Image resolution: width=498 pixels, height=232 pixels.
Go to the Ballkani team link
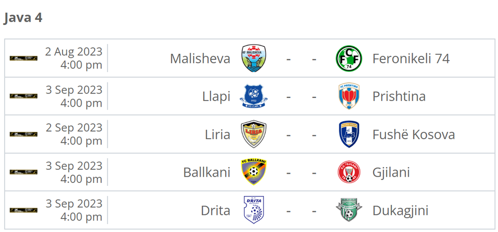coord(206,172)
